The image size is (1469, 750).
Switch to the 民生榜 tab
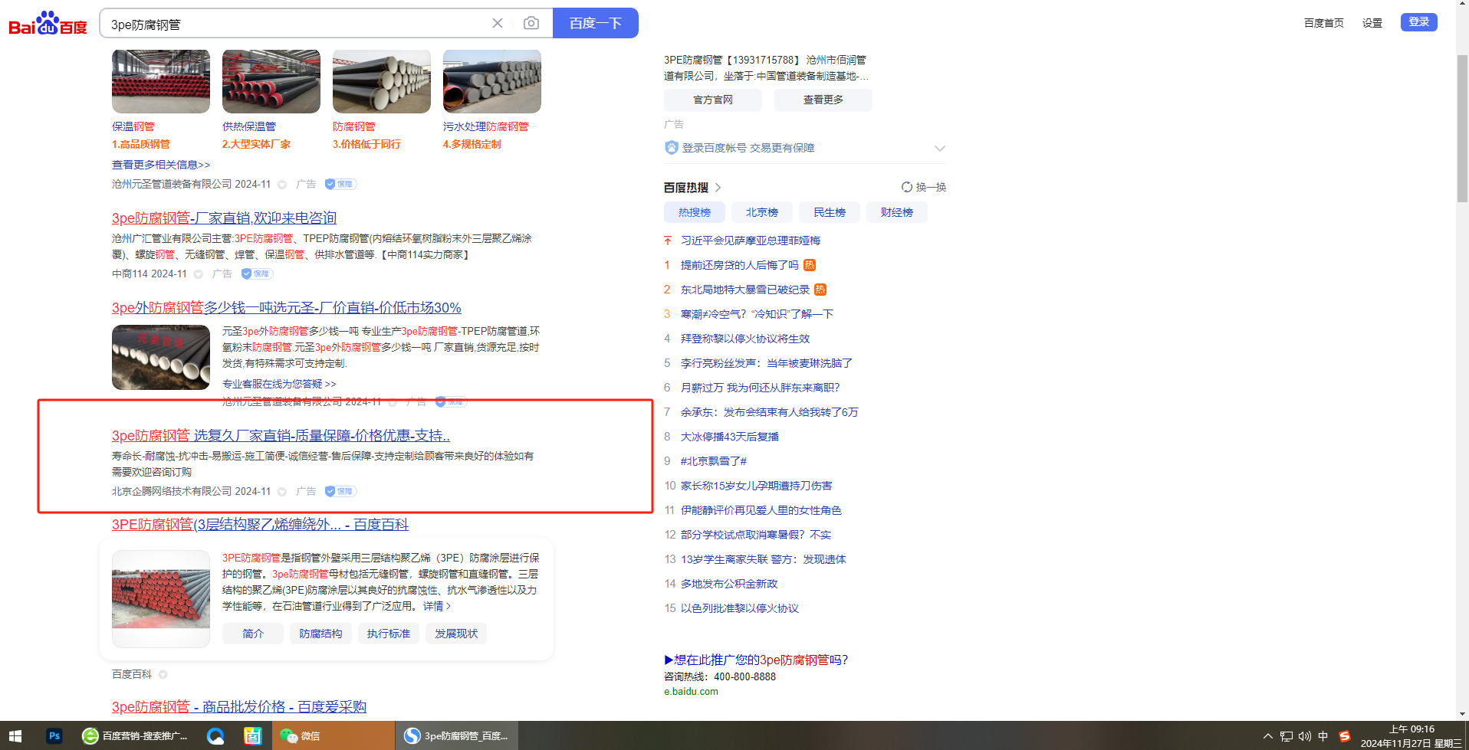pos(830,212)
